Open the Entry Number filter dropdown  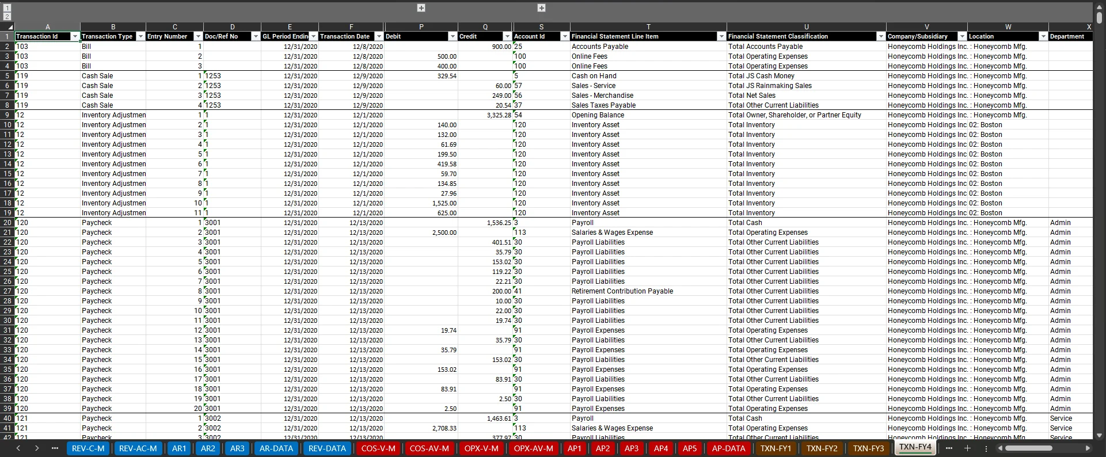coord(198,36)
